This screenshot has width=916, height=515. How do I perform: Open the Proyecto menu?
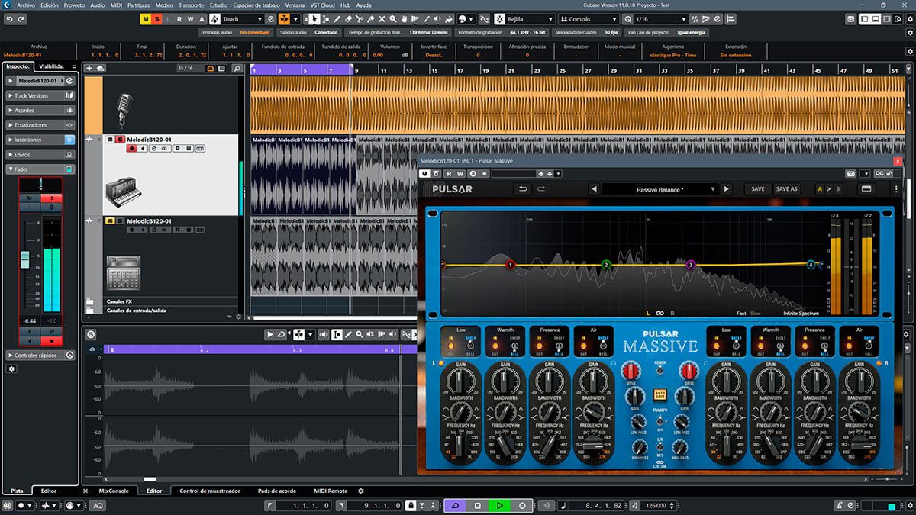pyautogui.click(x=74, y=5)
